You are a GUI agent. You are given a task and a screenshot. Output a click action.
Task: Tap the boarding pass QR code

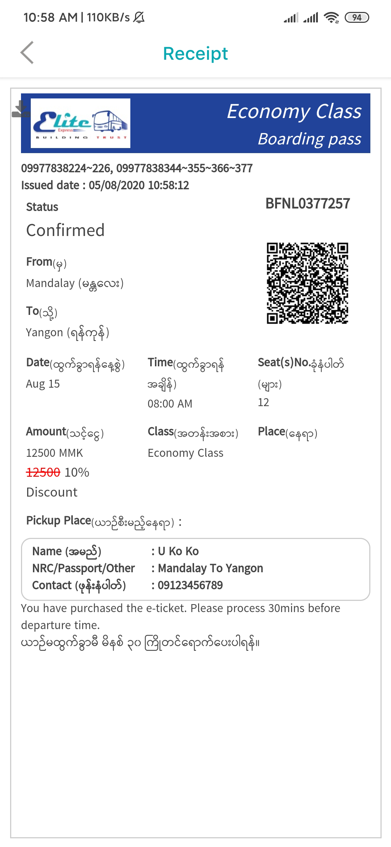pyautogui.click(x=307, y=283)
